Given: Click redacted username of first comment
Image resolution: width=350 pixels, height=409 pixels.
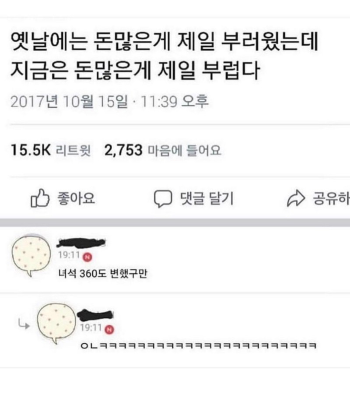Looking at the screenshot, I should click(x=81, y=243).
